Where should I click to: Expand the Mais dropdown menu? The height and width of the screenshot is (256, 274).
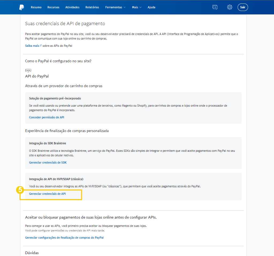(x=137, y=7)
